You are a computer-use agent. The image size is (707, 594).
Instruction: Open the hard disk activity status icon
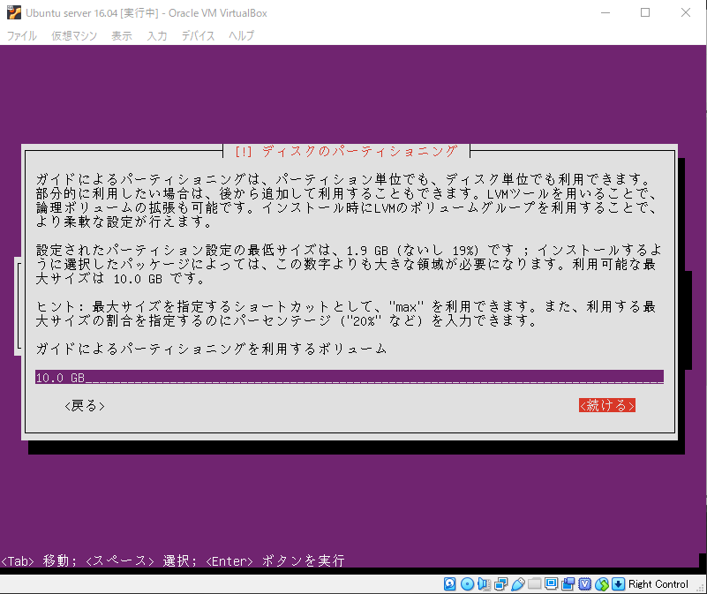coord(450,584)
